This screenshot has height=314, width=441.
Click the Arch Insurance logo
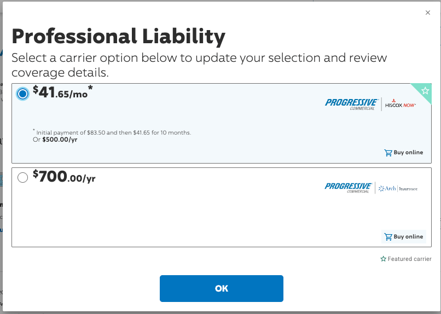coord(398,188)
